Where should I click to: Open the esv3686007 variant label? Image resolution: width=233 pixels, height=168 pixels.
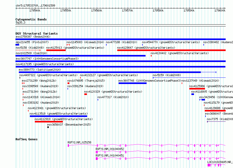point(219,114)
